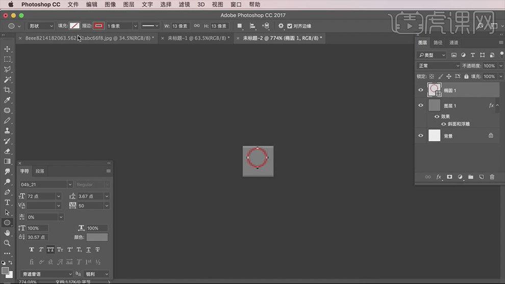The width and height of the screenshot is (505, 284).
Task: Open stroke line style dropdown
Action: (x=150, y=26)
